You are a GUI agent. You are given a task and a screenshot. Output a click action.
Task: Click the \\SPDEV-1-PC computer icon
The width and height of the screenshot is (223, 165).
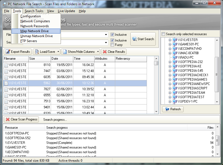[x=175, y=101]
